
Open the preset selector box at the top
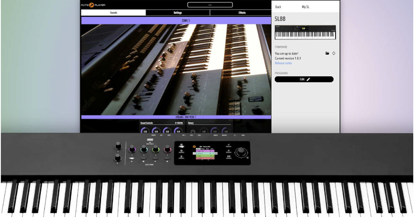pos(210,5)
